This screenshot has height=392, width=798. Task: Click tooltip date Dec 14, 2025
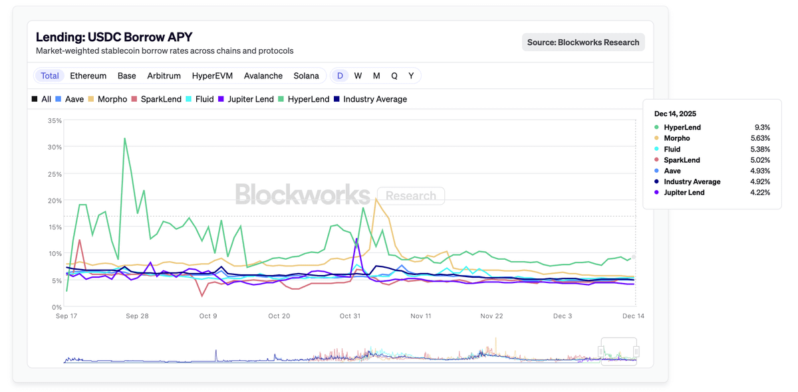tap(676, 114)
